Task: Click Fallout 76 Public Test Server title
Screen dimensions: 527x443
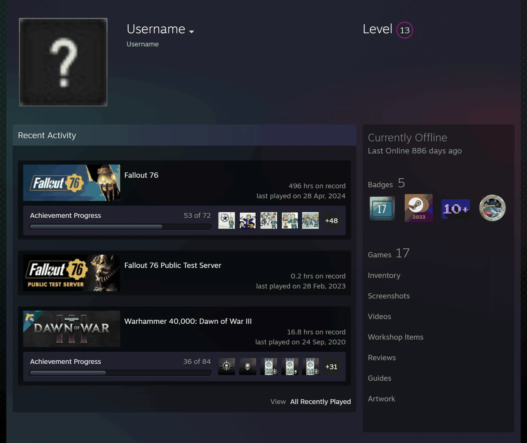Action: [x=173, y=265]
